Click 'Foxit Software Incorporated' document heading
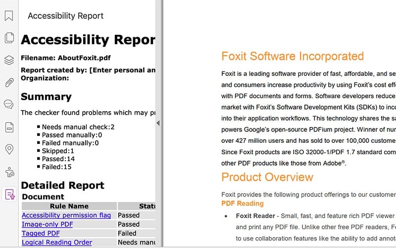Image resolution: width=396 pixels, height=248 pixels. 293,56
